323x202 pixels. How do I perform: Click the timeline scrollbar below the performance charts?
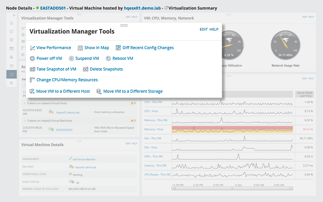pos(232,188)
